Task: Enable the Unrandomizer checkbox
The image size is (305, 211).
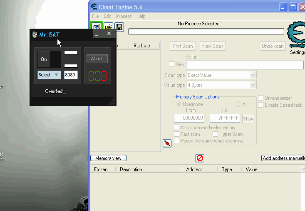Action: [260, 98]
